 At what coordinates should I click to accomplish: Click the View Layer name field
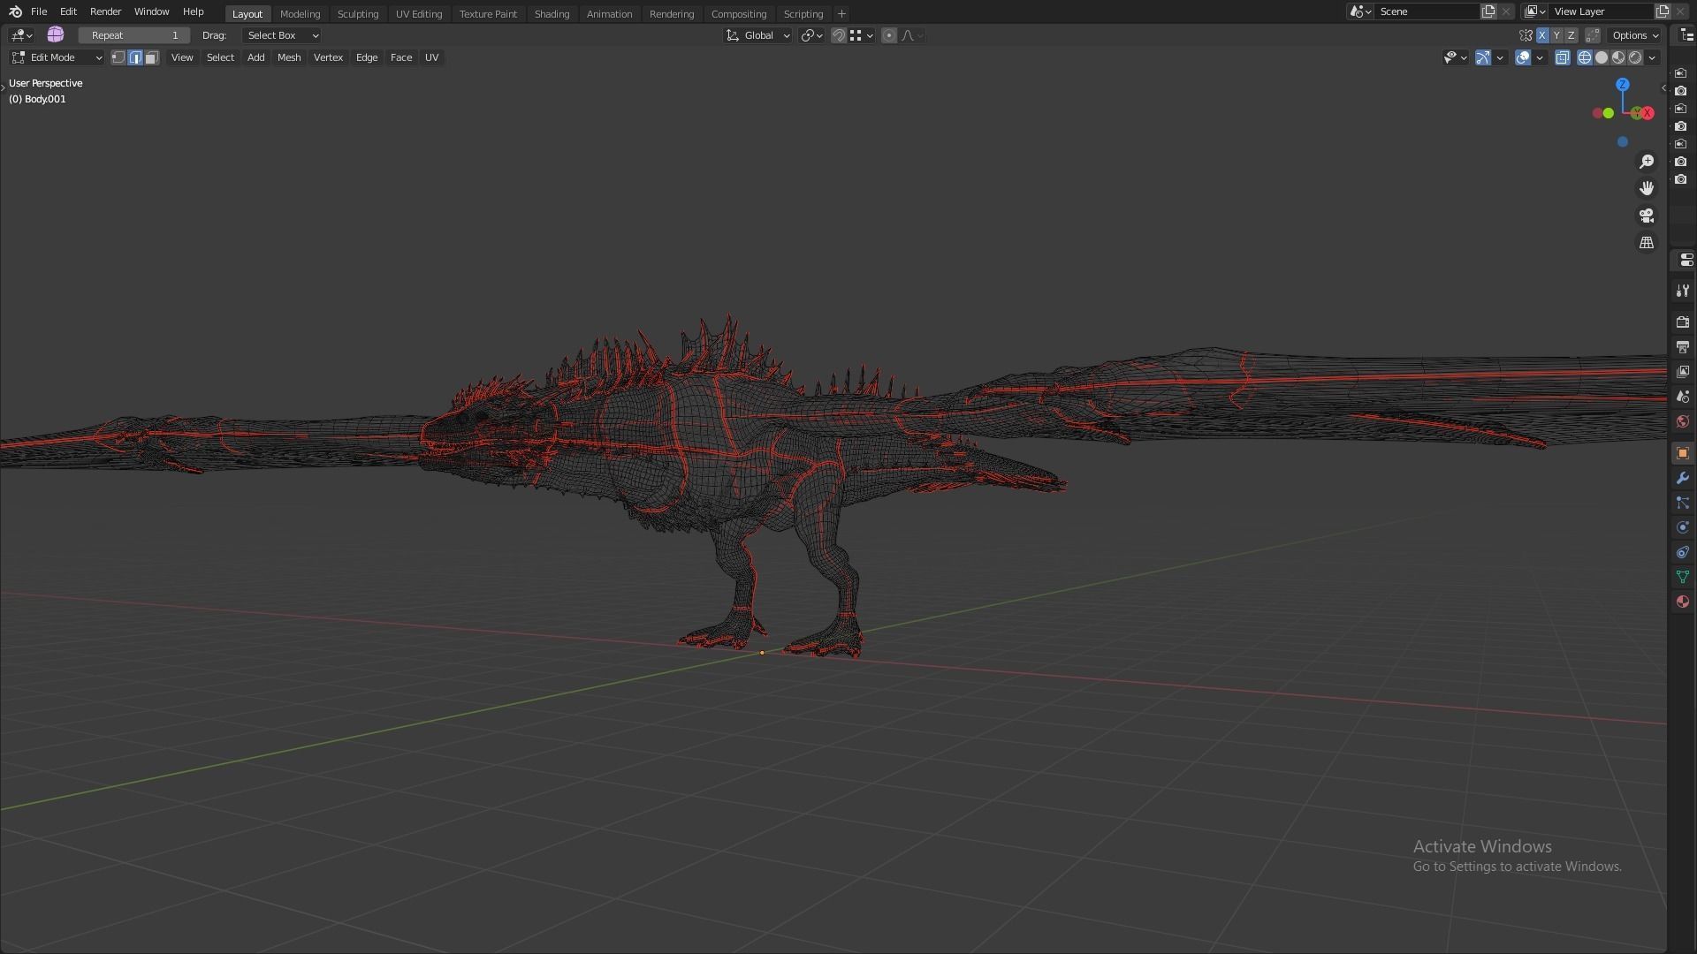pos(1602,11)
